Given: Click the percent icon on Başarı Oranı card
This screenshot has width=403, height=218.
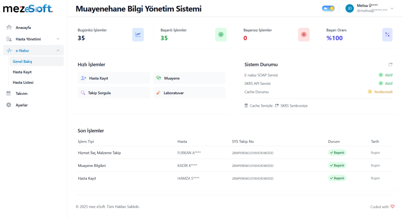Looking at the screenshot, I should coord(387,35).
